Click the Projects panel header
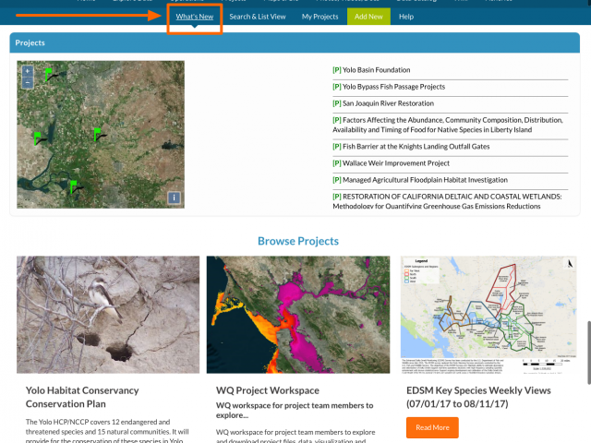Image resolution: width=591 pixels, height=443 pixels. point(295,42)
